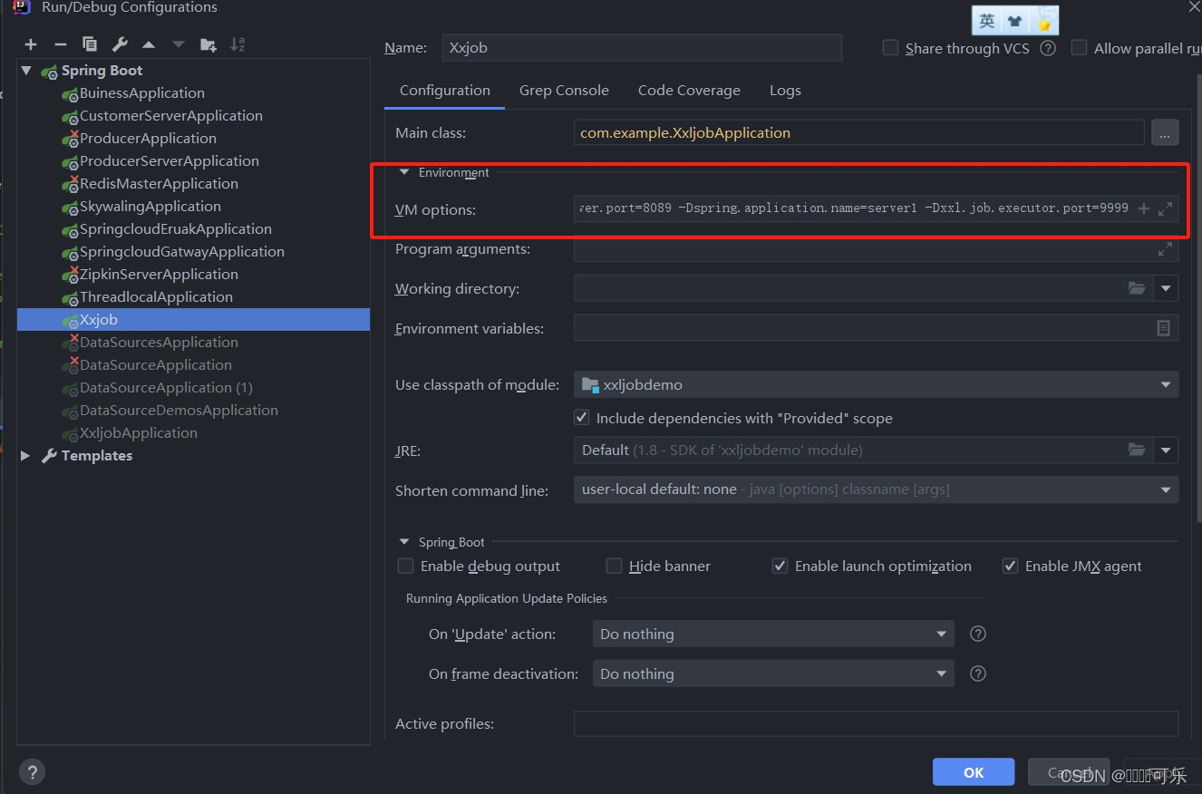Show help for frame deactivation policy
The image size is (1202, 794).
pos(978,673)
